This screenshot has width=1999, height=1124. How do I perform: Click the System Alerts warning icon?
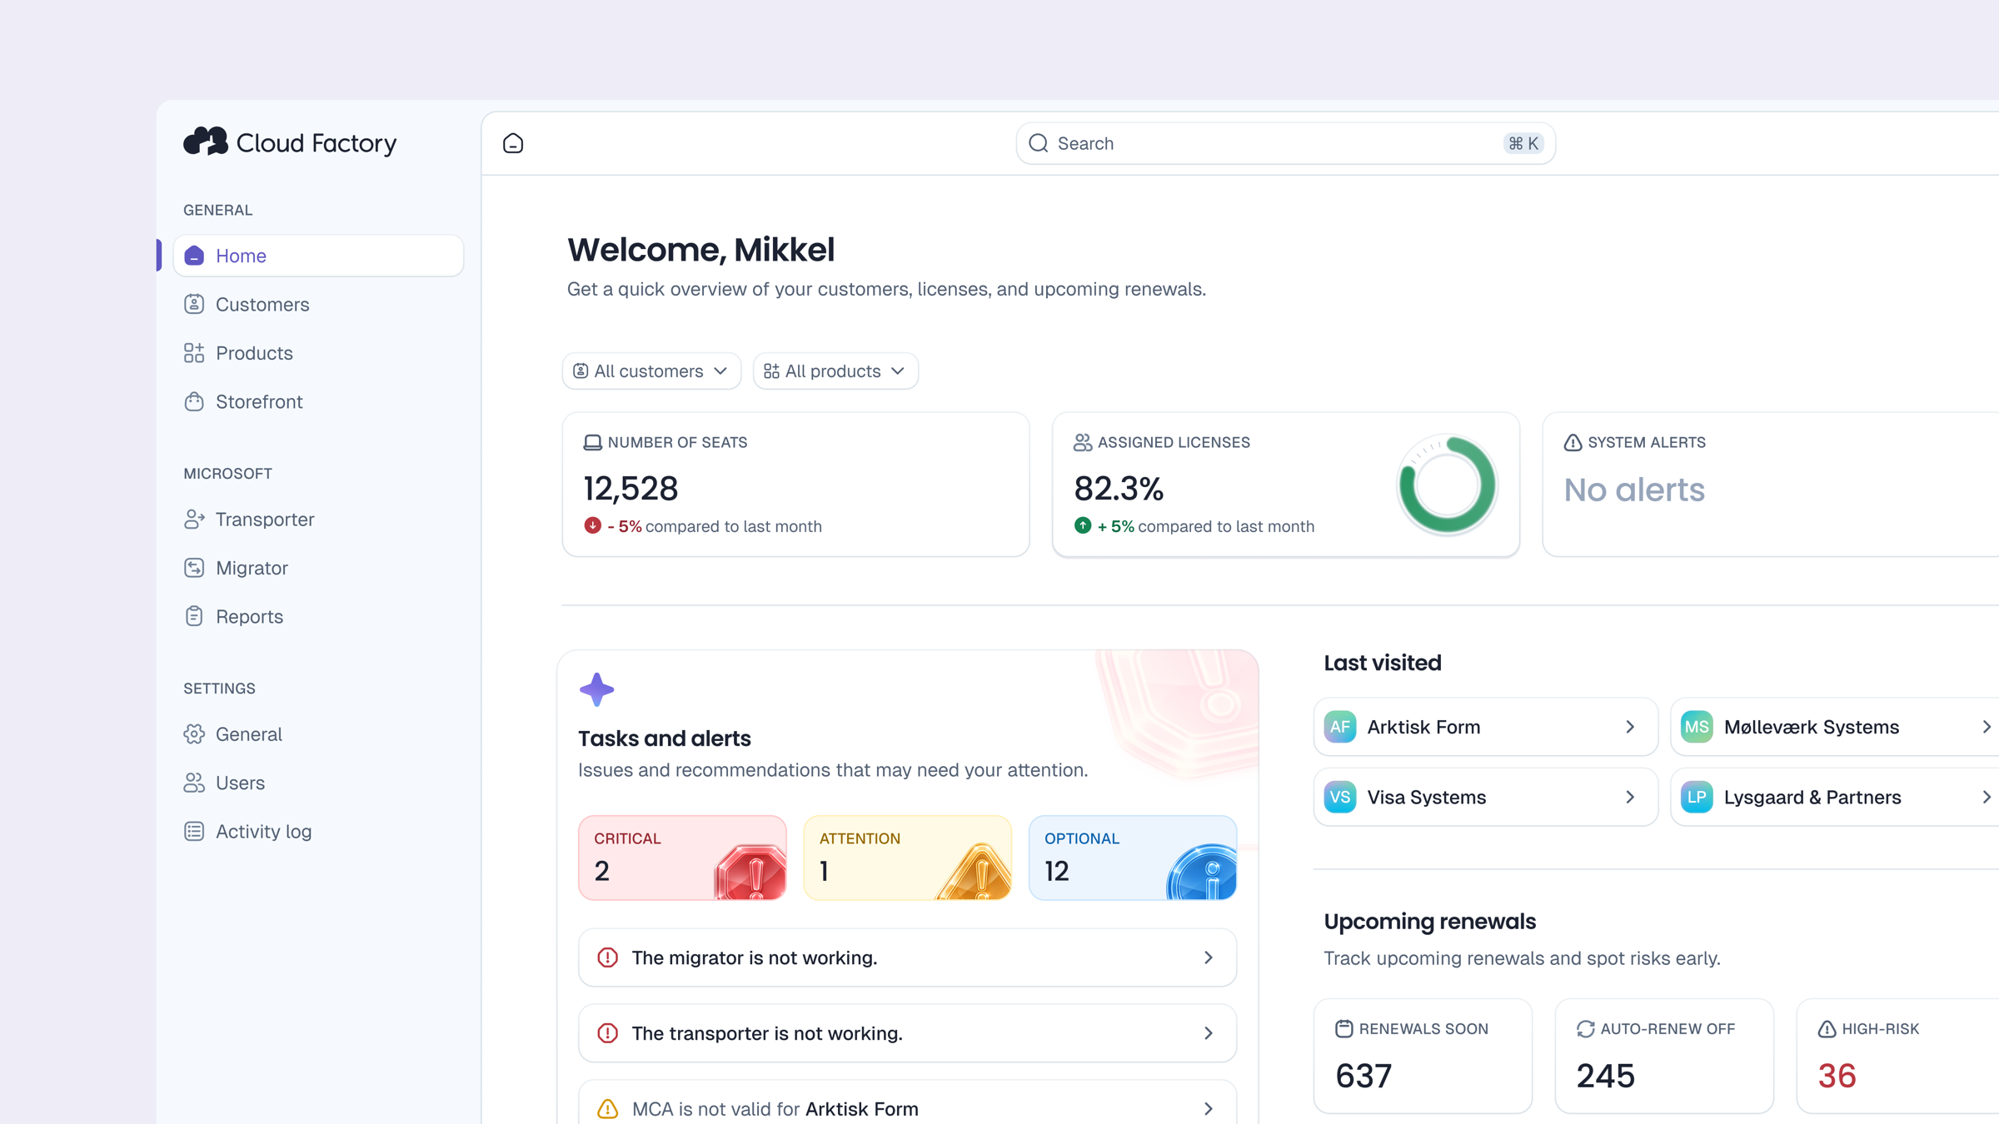tap(1573, 442)
